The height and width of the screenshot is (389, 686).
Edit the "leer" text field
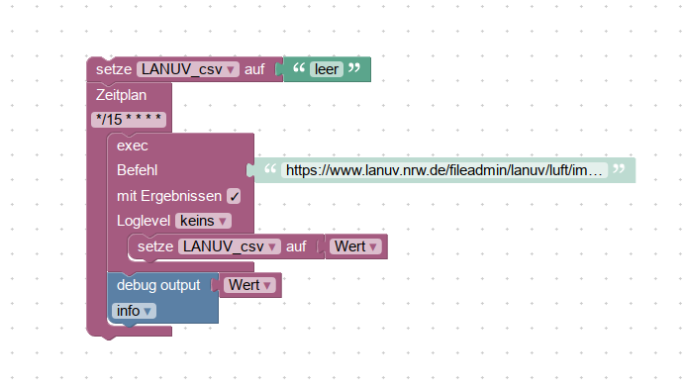tap(327, 69)
